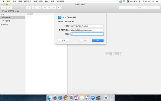Screen dimensions: 161x101
Task: Click the toolbar search field
Action: pyautogui.click(x=140, y=8)
